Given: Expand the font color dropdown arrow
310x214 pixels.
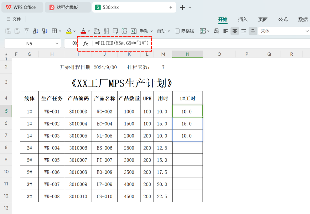Looking at the screenshot, I should tap(89, 31).
